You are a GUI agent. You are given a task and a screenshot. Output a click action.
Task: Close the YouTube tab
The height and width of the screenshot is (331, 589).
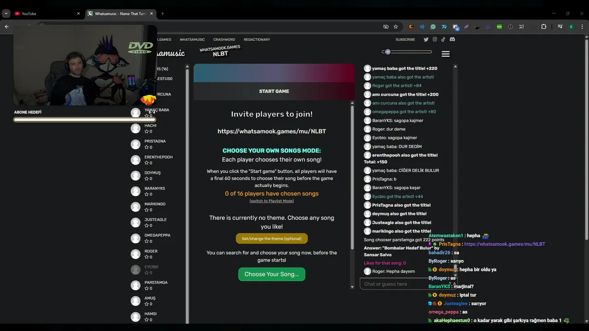78,14
